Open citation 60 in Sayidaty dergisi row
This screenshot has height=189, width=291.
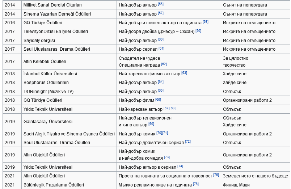coord(161,39)
